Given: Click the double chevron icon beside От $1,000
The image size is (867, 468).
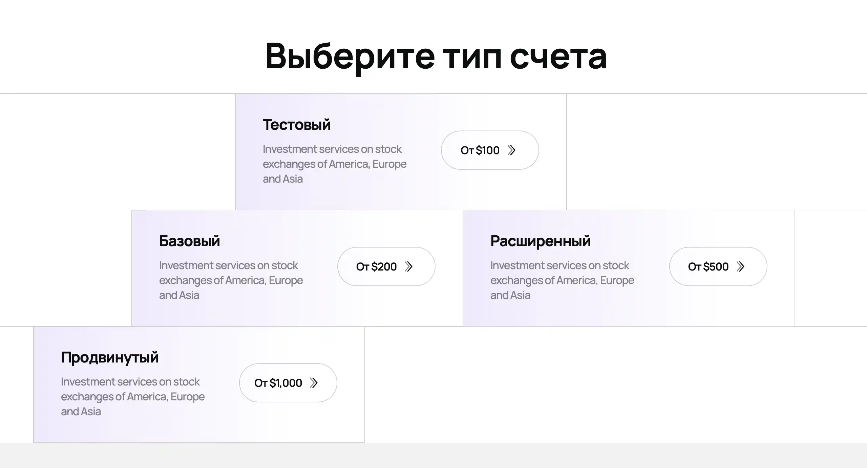Looking at the screenshot, I should tap(314, 383).
